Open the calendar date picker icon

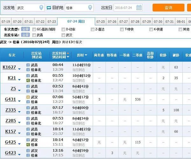tap(139, 8)
